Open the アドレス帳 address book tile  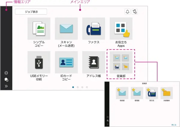coord(94,62)
